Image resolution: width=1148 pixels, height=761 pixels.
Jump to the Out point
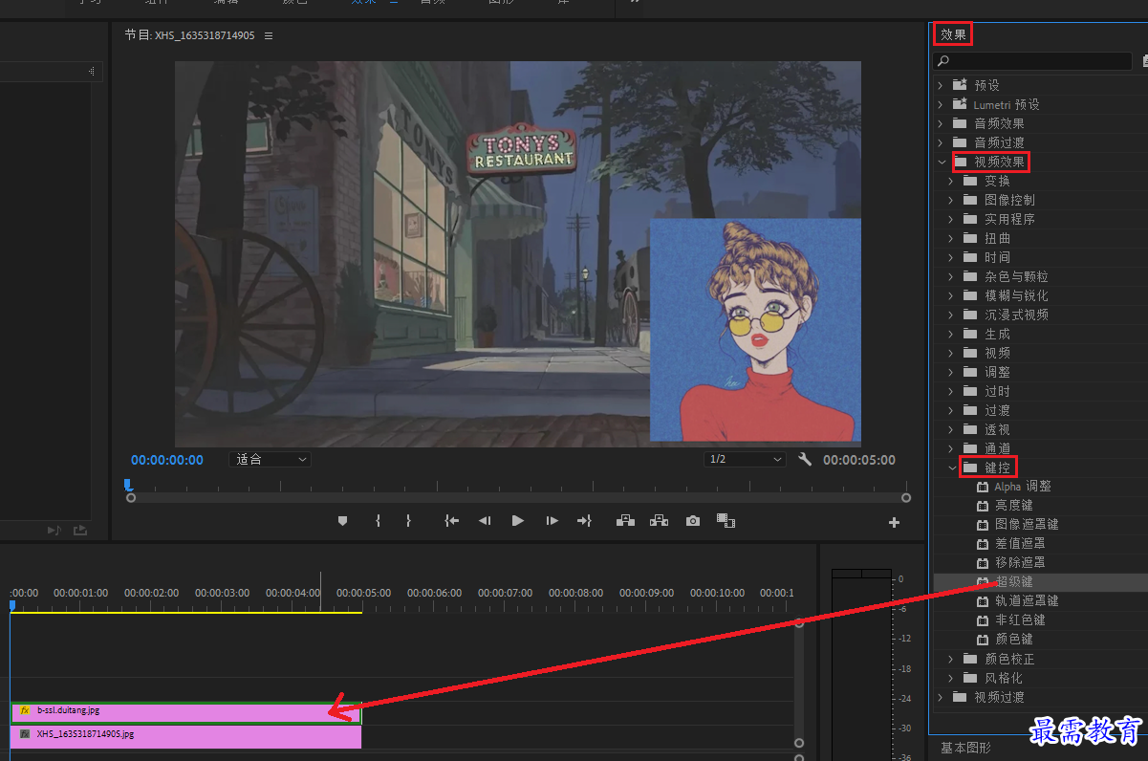tap(584, 521)
